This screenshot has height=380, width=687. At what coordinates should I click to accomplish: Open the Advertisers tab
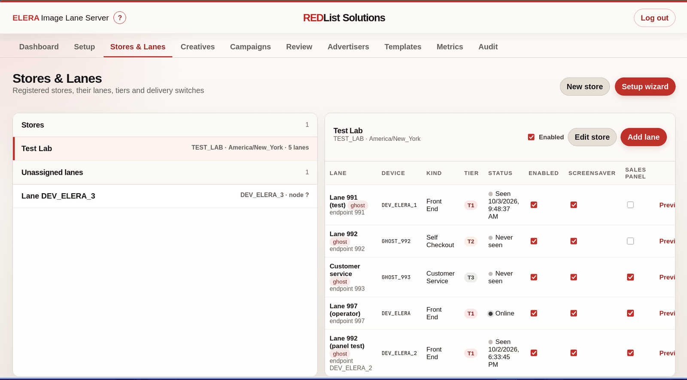pyautogui.click(x=348, y=47)
